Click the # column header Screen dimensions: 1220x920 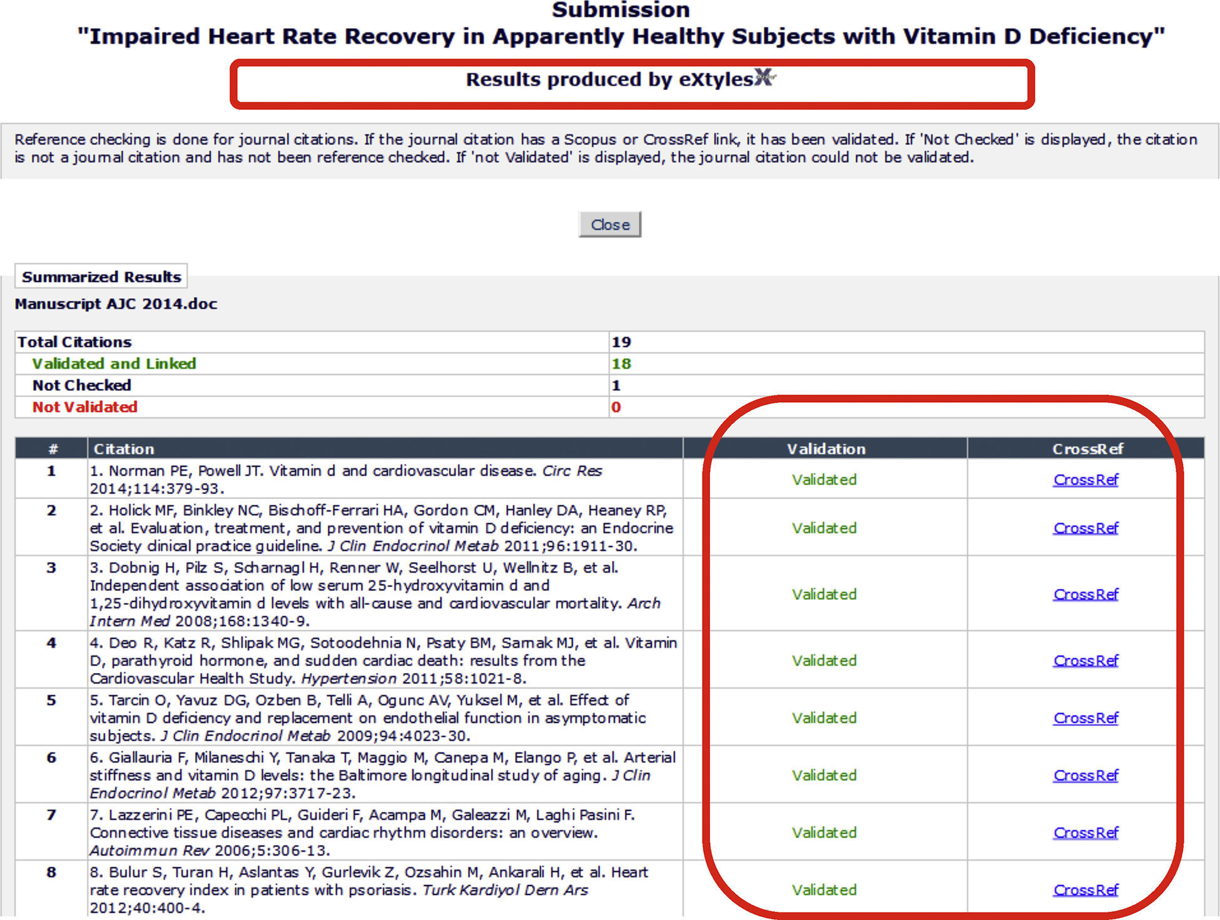pos(53,448)
